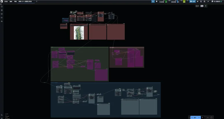Viewport: 224px width, 119px height.
Task: Click the ComfyUI logo icon
Action: coord(2,1)
